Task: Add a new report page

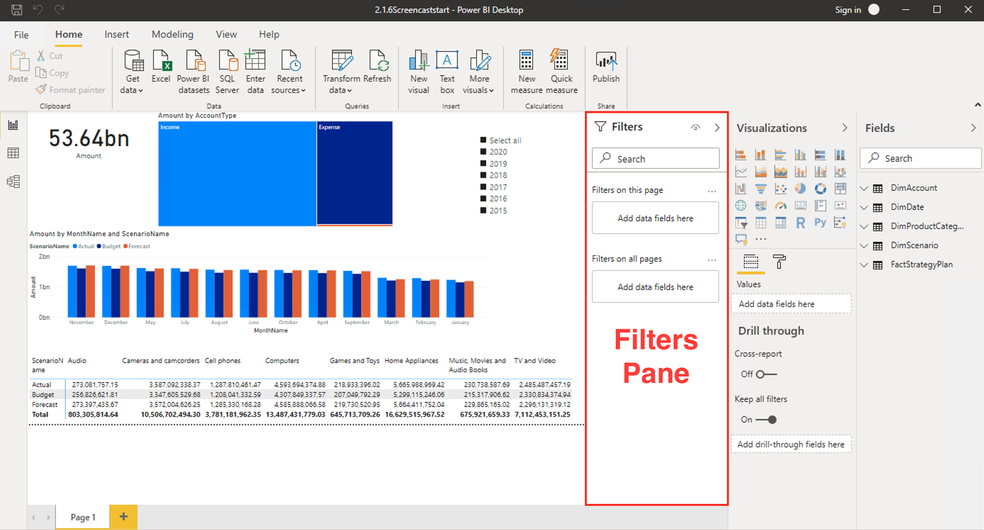Action: coord(123,517)
